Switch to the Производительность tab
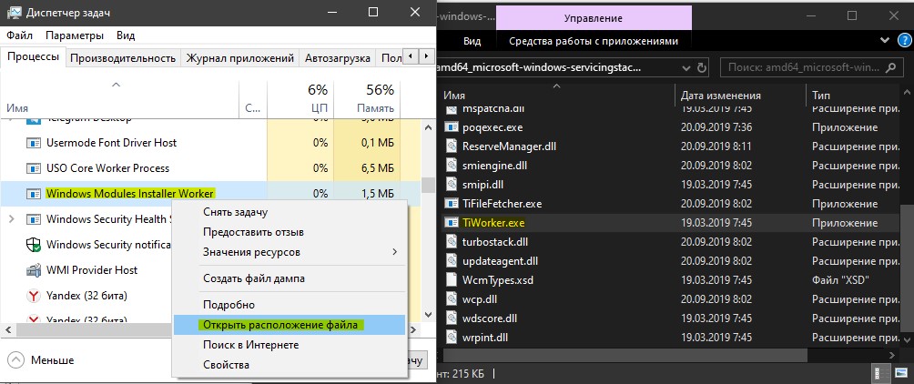Image resolution: width=914 pixels, height=384 pixels. click(x=123, y=57)
